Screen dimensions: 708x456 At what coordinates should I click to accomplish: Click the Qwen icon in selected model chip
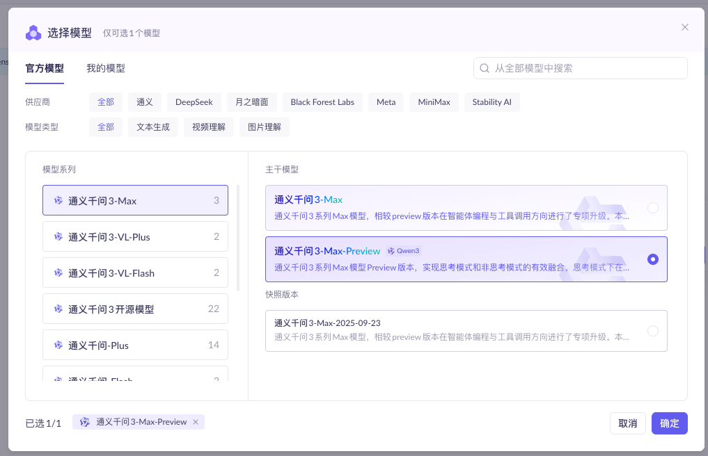[x=84, y=422]
